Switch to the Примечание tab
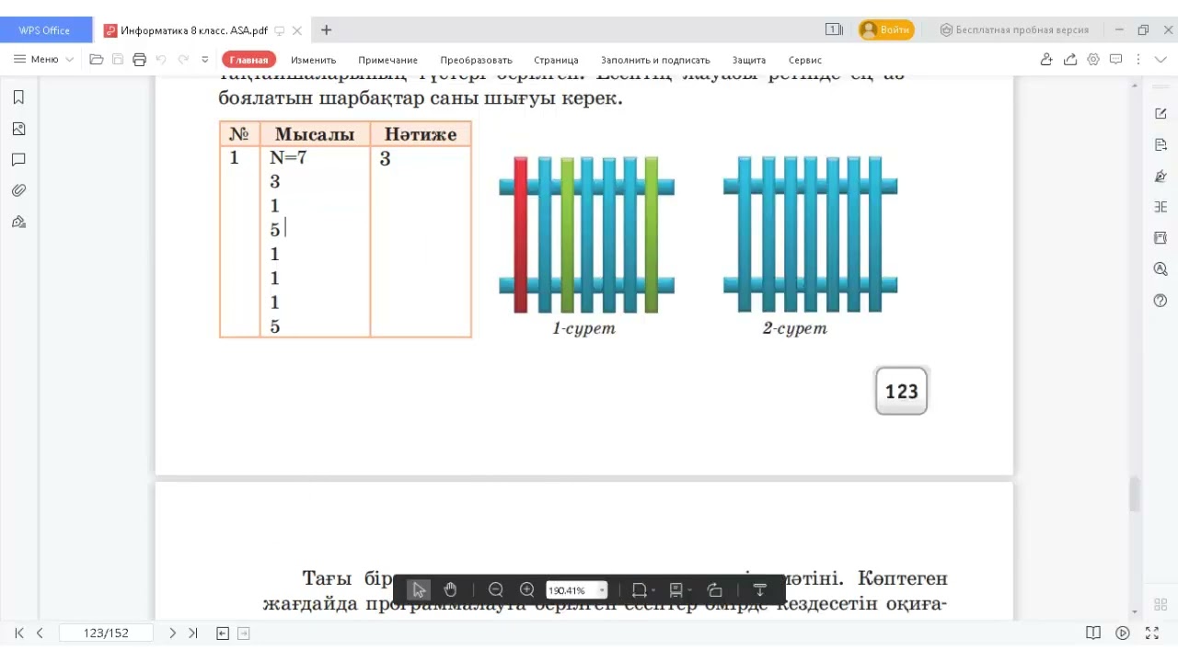This screenshot has height=662, width=1178. [387, 60]
